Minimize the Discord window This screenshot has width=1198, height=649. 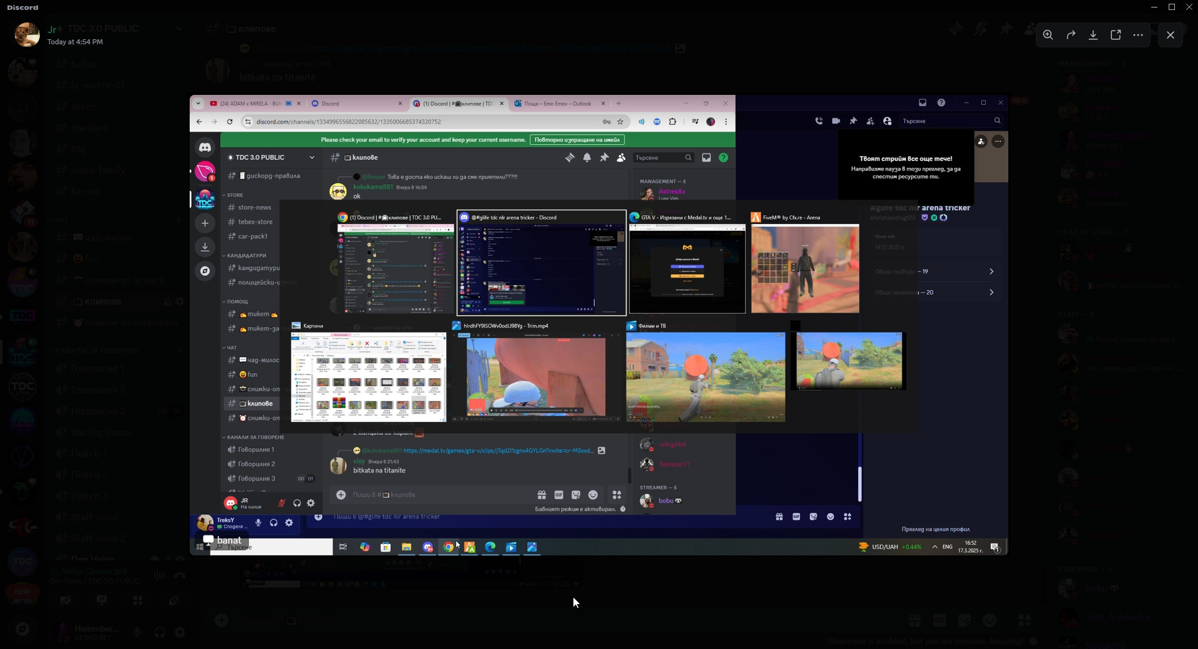(x=1154, y=7)
